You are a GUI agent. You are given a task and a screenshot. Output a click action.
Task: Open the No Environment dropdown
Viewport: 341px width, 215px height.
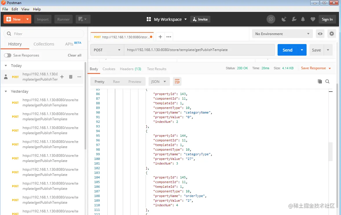click(282, 34)
